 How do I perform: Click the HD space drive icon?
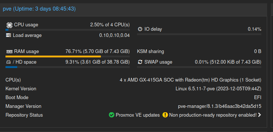point(8,62)
